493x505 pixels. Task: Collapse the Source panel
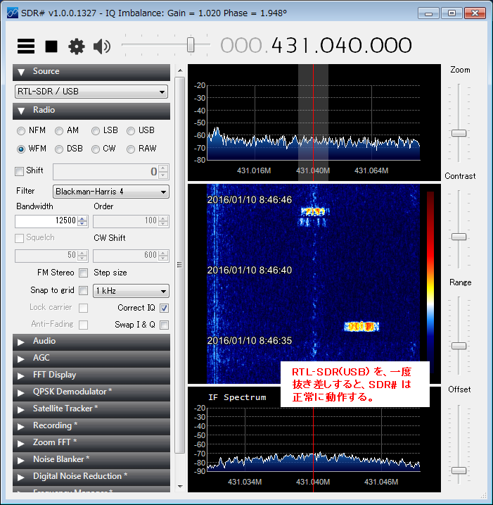[91, 72]
